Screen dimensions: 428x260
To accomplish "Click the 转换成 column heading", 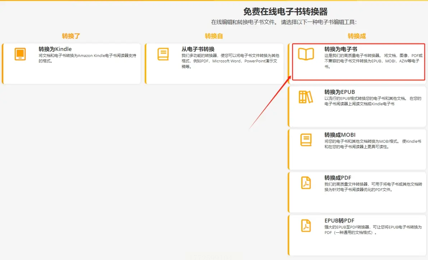I will pos(357,36).
